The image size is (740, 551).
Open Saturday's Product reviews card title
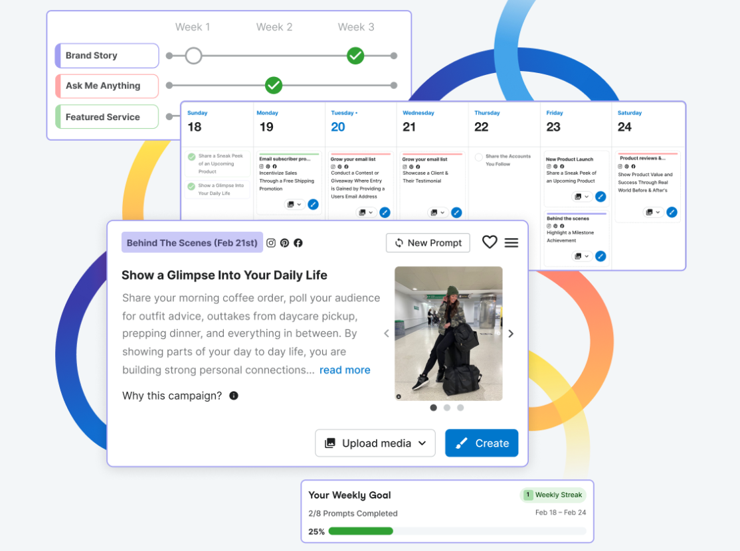643,159
